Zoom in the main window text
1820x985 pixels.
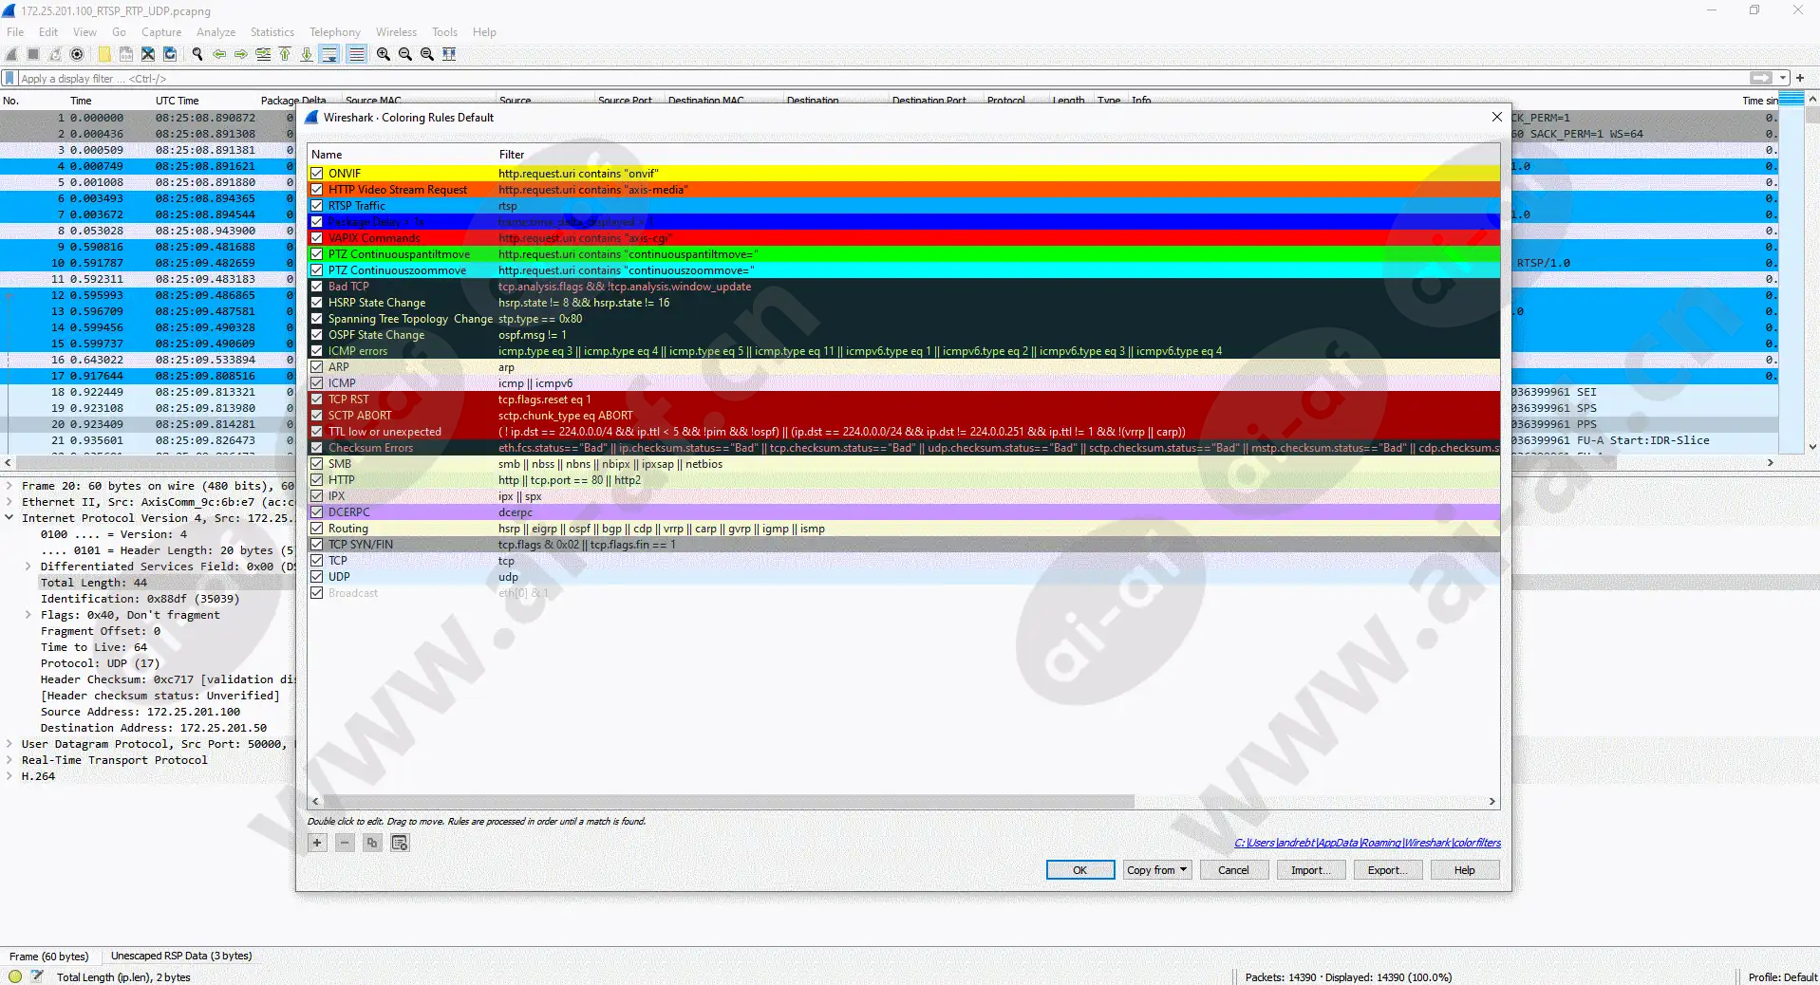pos(384,54)
